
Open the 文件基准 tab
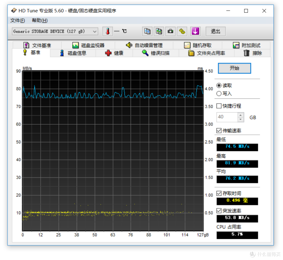coord(37,45)
